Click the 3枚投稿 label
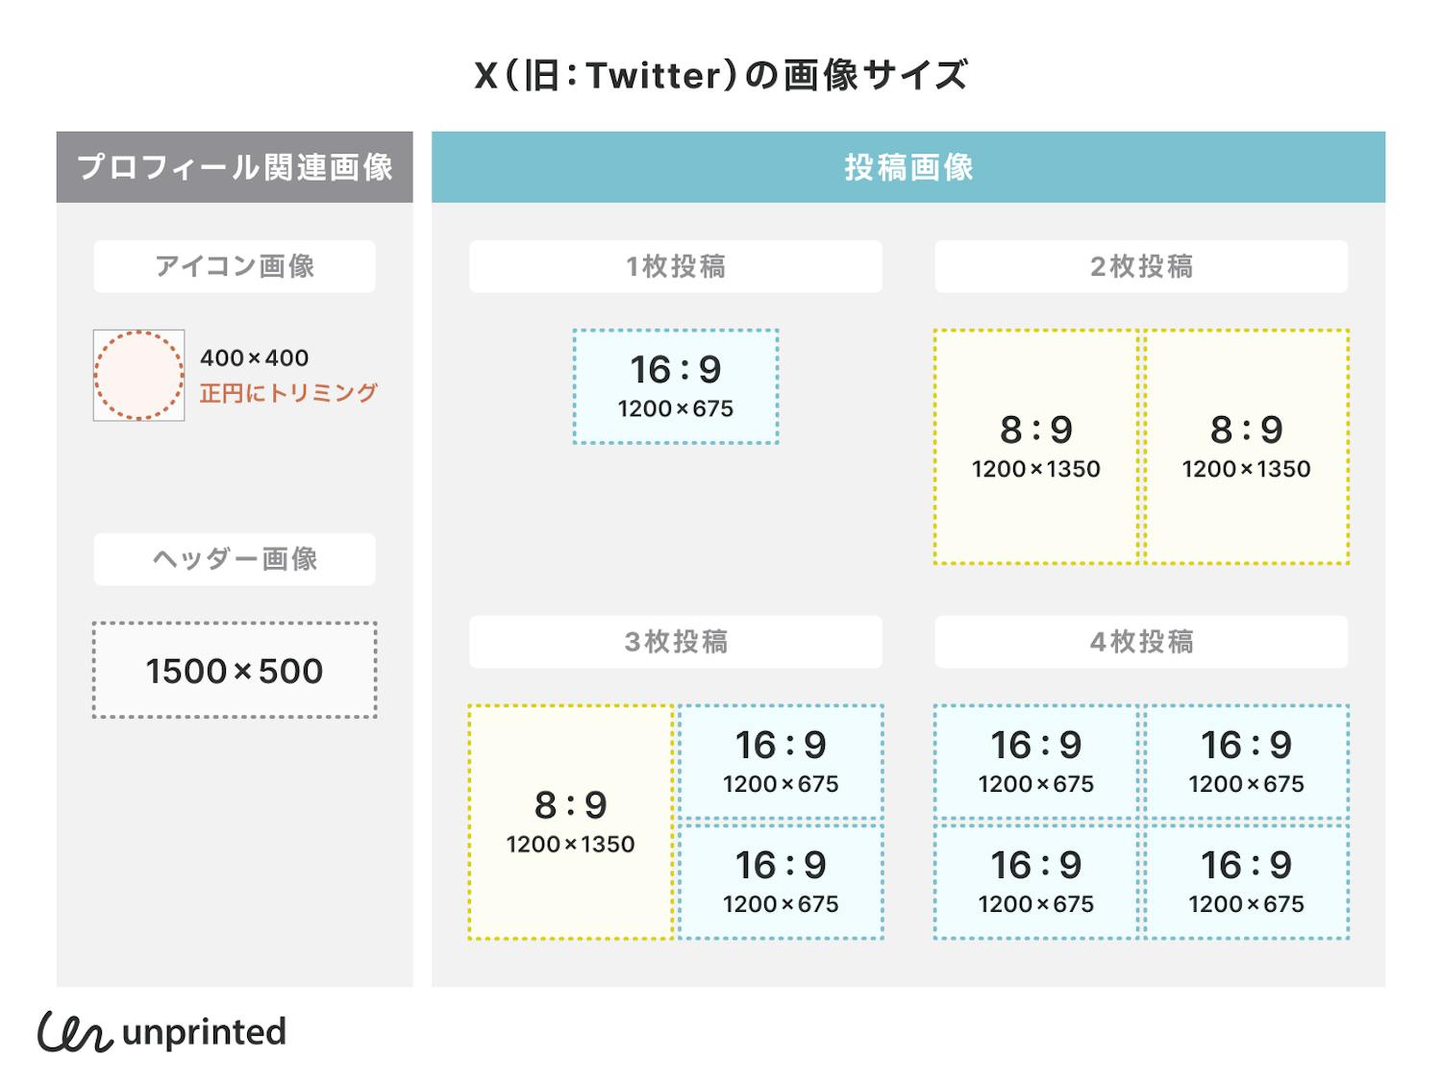1442x1081 pixels. (675, 642)
